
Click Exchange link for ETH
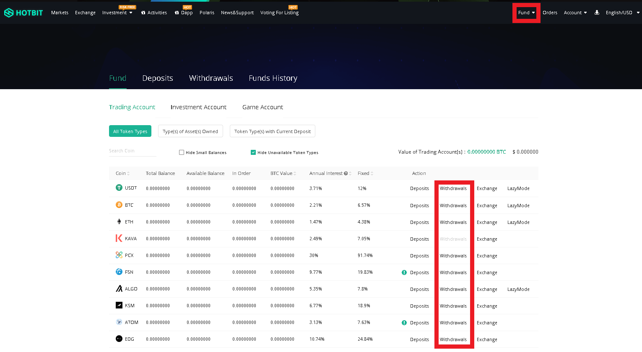coord(487,222)
